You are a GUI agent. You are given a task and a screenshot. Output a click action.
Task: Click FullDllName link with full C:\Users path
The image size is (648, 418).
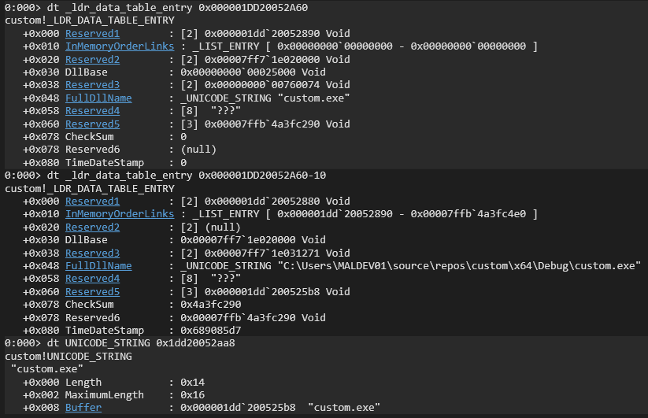[x=98, y=265]
